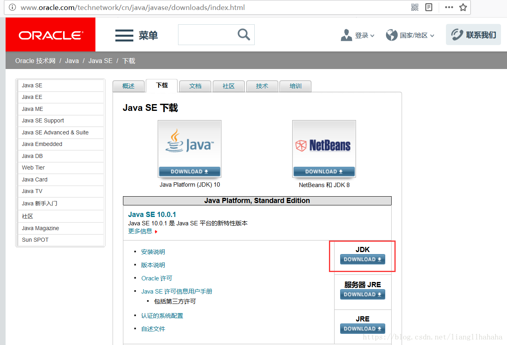Viewport: 507px width, 345px height.
Task: Open Java SE 许可信息用户手册 link
Action: 176,292
